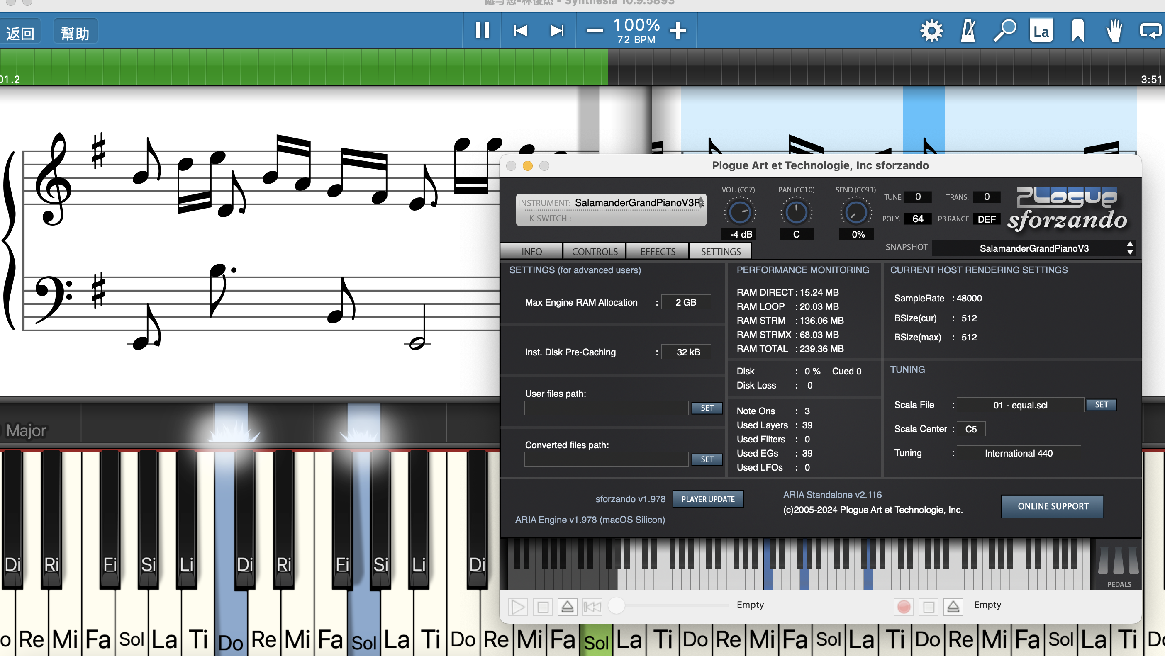Click the User files path input field
Image resolution: width=1165 pixels, height=656 pixels.
[606, 407]
